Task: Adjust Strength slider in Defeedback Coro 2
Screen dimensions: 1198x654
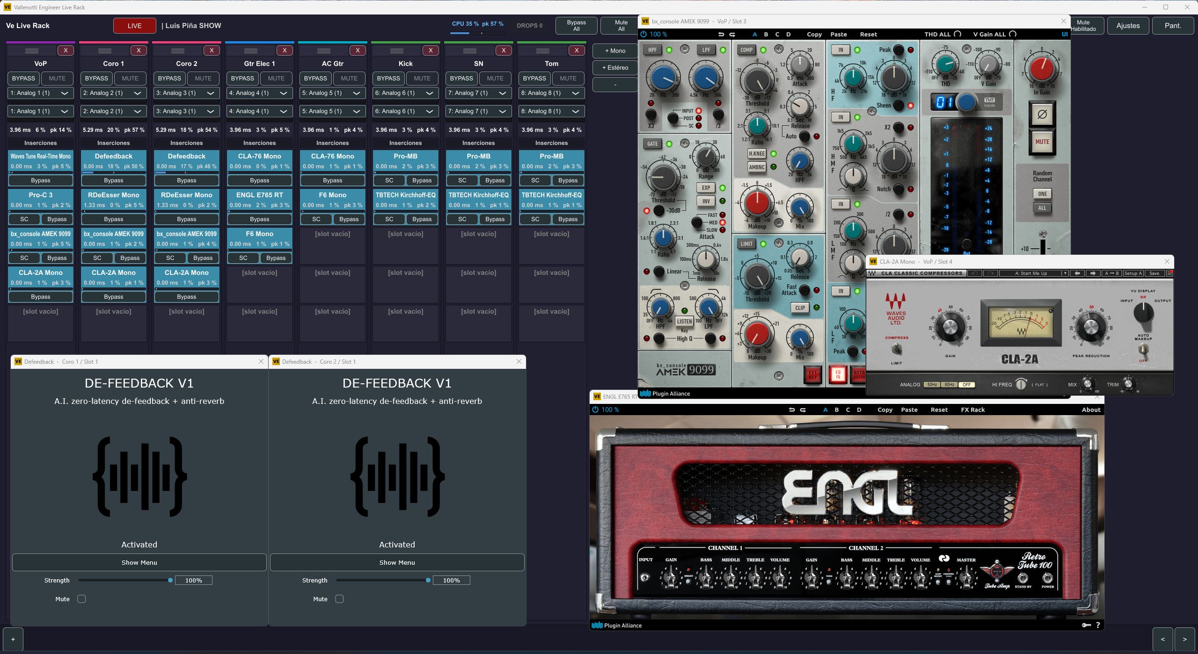Action: tap(382, 580)
